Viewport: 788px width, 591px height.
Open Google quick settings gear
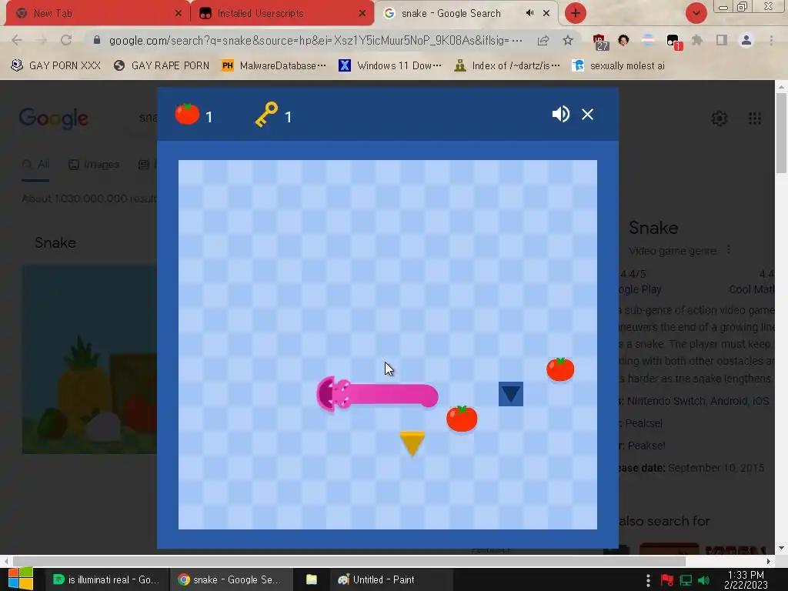[x=720, y=119]
